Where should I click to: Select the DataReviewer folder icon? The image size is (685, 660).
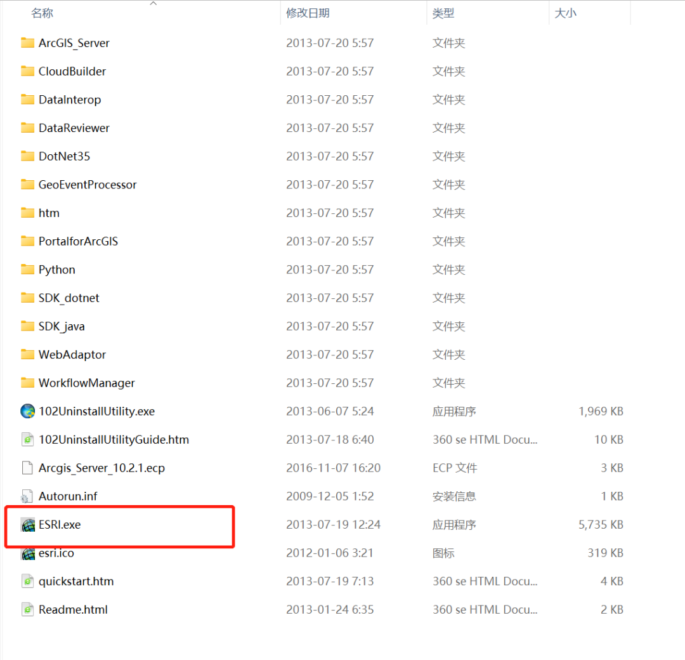(x=27, y=128)
